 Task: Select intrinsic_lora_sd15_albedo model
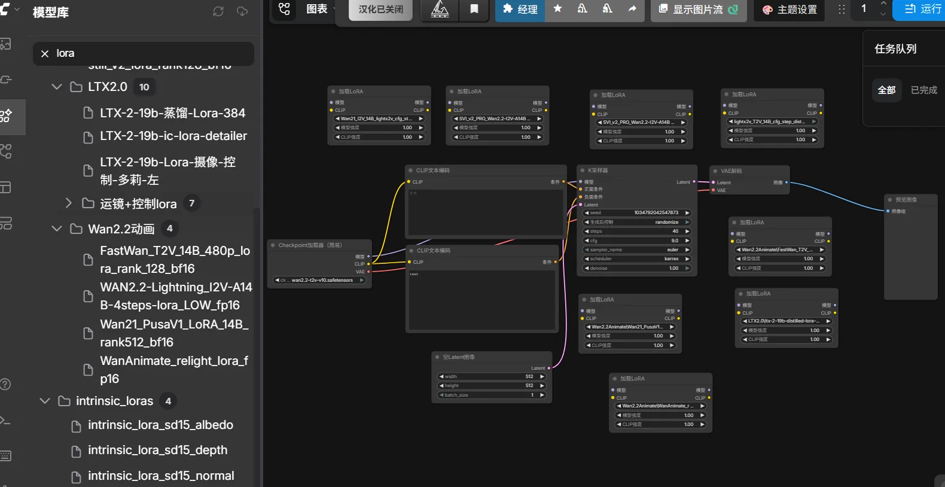point(160,425)
